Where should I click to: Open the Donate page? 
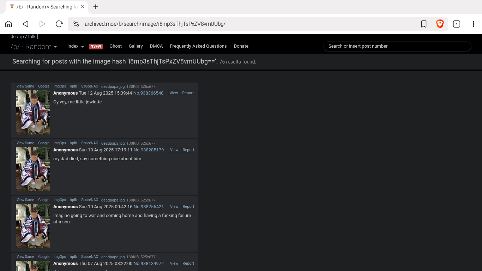[241, 46]
